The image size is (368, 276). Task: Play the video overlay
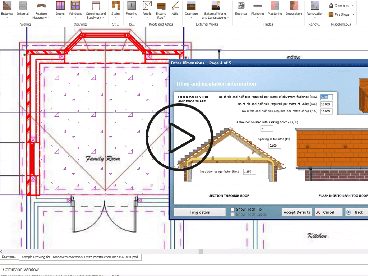tap(180, 138)
